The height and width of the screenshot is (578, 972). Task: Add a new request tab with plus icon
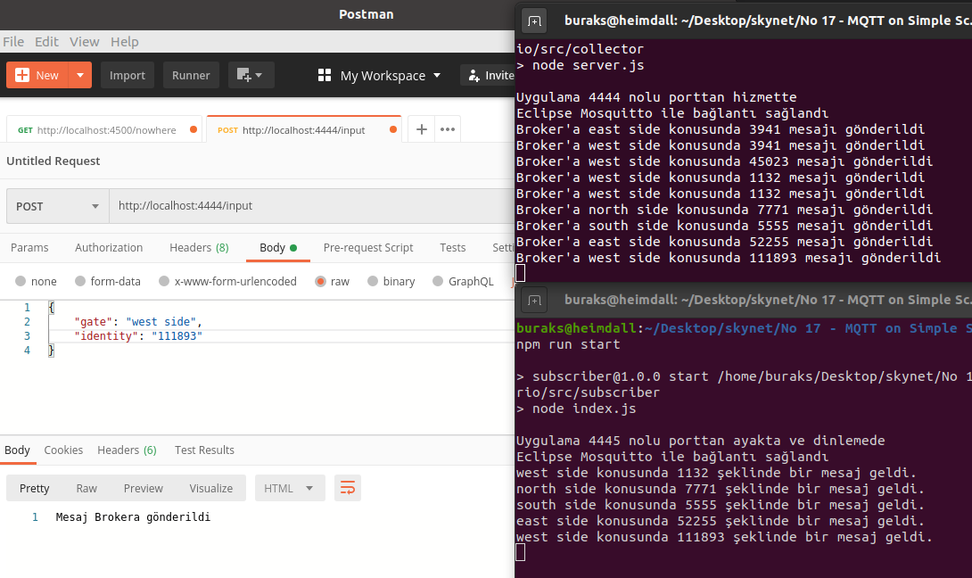point(422,129)
